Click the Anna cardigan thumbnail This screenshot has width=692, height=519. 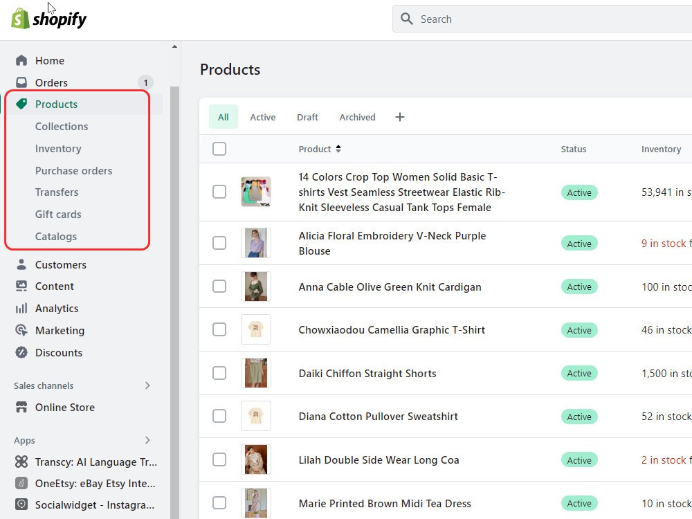point(256,286)
